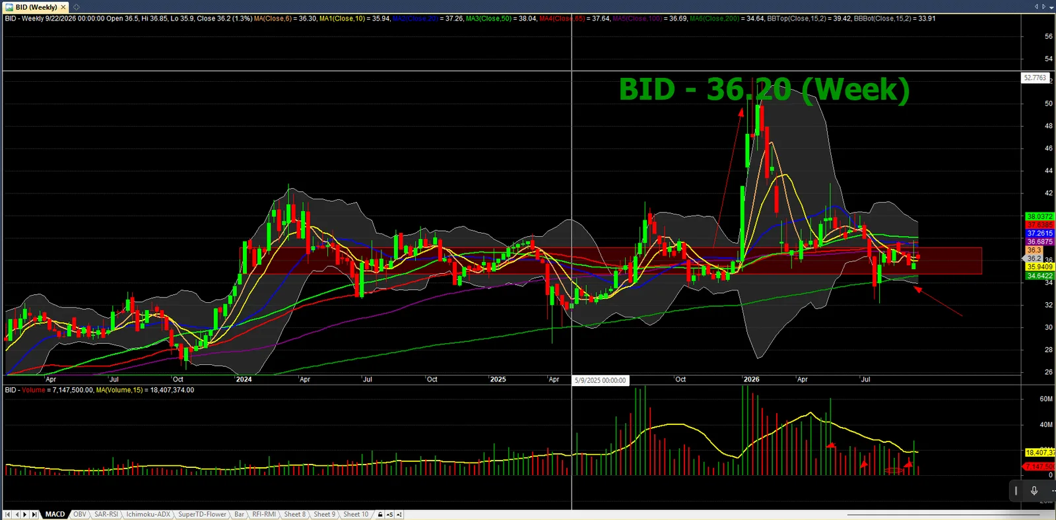The height and width of the screenshot is (520, 1056).
Task: Click the yellow 35.9409 price label
Action: (x=1039, y=267)
